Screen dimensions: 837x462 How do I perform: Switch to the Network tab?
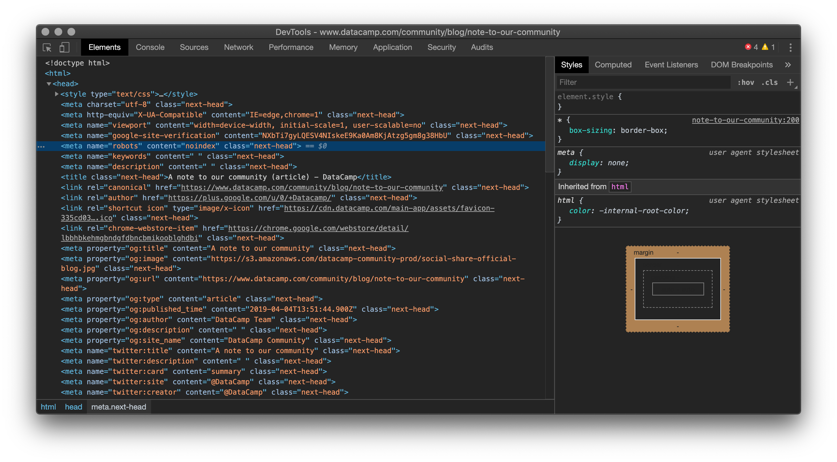pyautogui.click(x=238, y=47)
